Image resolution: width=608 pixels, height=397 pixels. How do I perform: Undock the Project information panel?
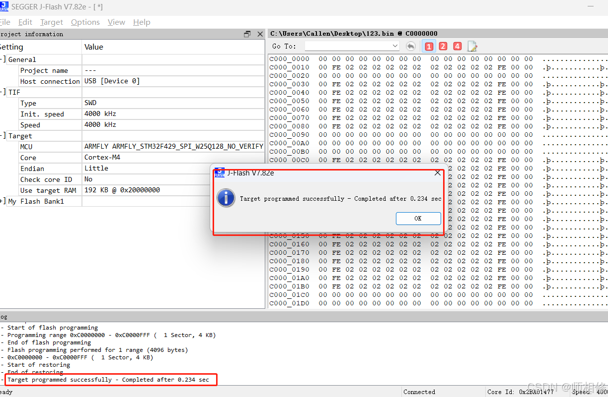(247, 34)
